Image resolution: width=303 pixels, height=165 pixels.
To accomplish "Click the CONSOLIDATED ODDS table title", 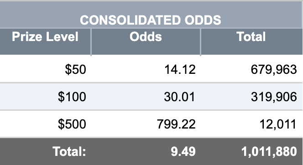I will [x=150, y=20].
